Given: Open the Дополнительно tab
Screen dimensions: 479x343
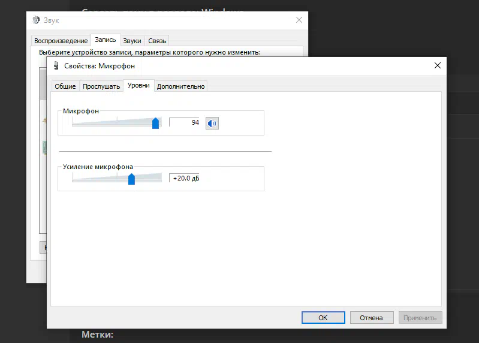Looking at the screenshot, I should (180, 86).
